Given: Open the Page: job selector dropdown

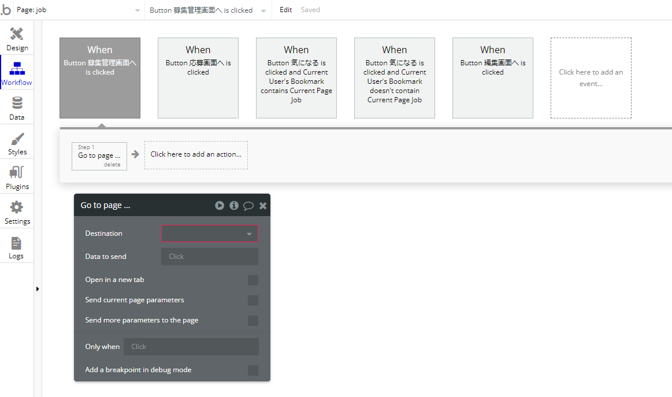Looking at the screenshot, I should [78, 10].
